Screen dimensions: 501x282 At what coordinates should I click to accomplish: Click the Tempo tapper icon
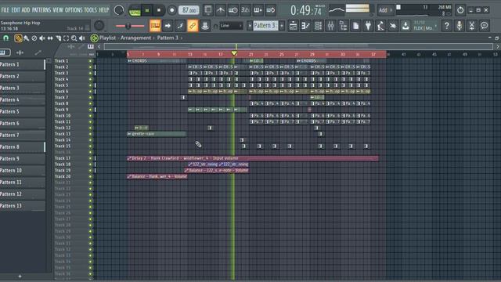coord(380,26)
